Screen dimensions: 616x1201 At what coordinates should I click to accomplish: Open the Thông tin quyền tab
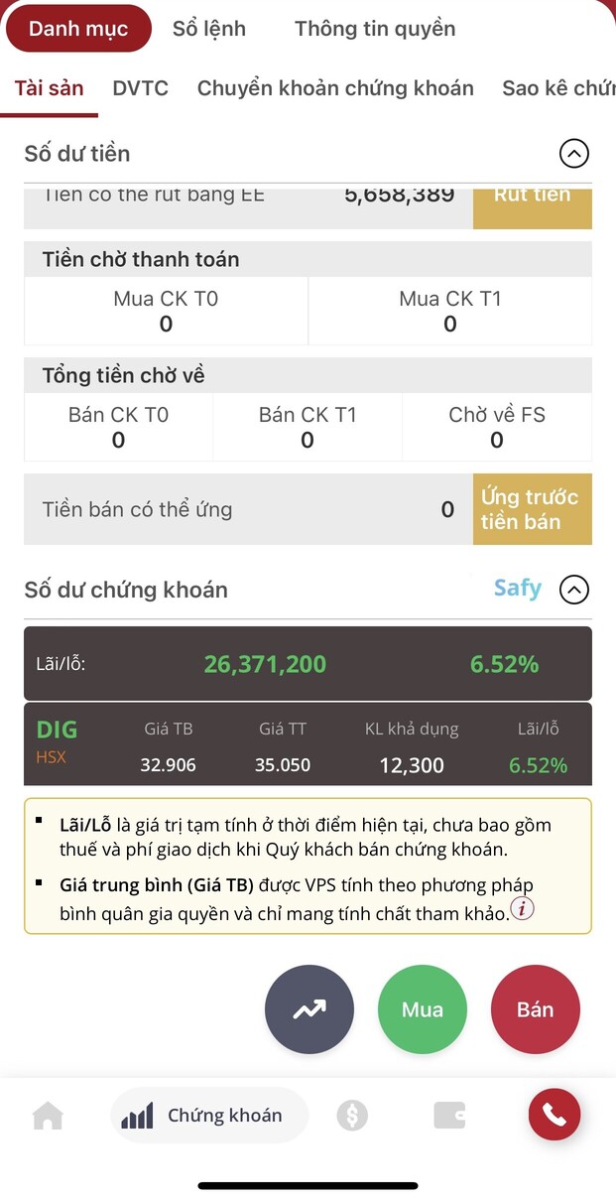375,29
